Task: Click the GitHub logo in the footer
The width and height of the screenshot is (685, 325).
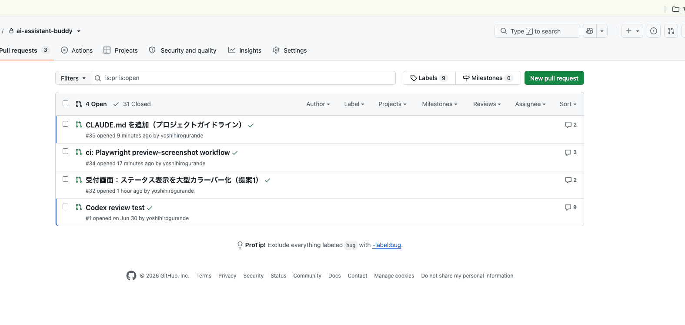Action: pos(131,275)
